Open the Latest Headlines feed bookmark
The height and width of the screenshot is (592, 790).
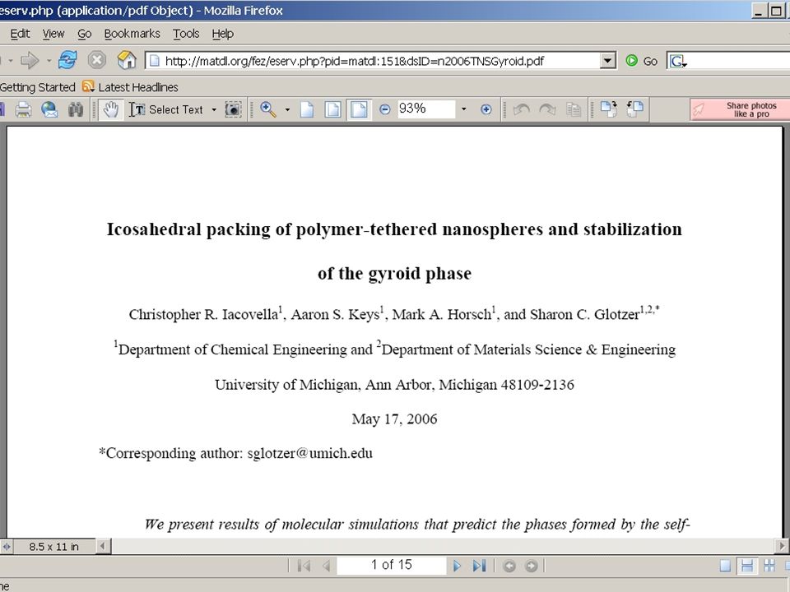[130, 87]
